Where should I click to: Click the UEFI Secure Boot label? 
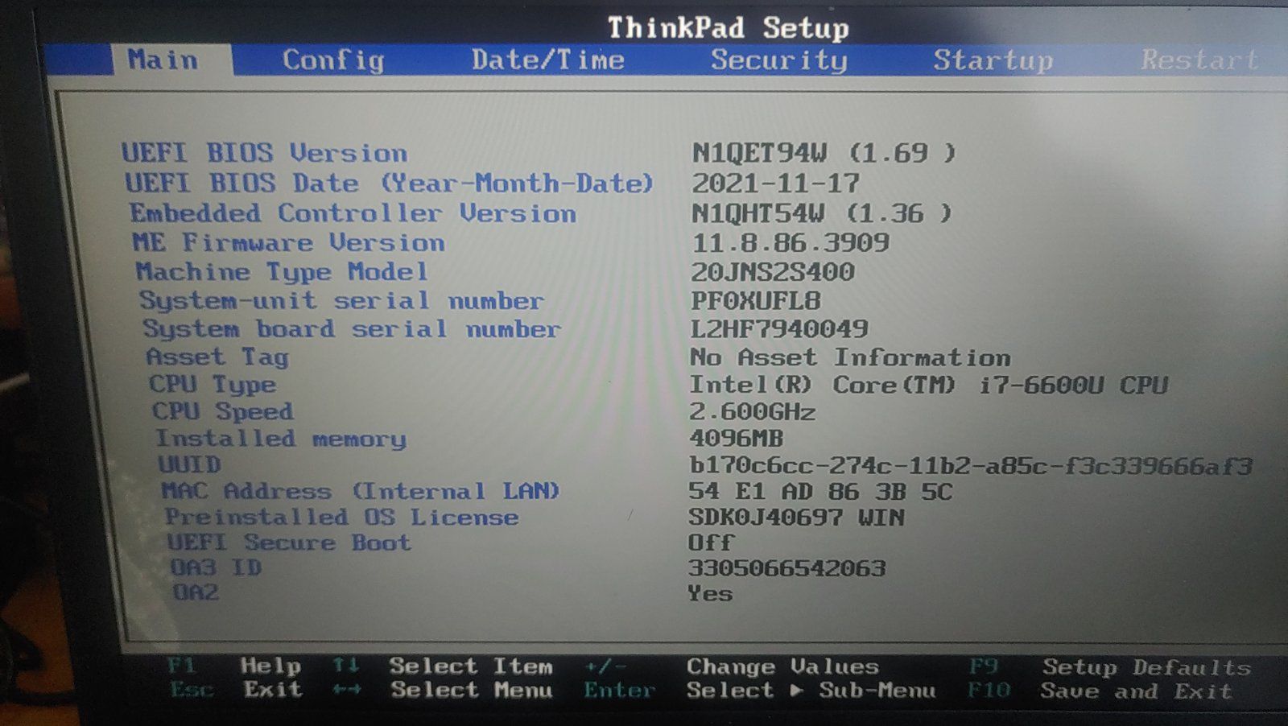[289, 542]
